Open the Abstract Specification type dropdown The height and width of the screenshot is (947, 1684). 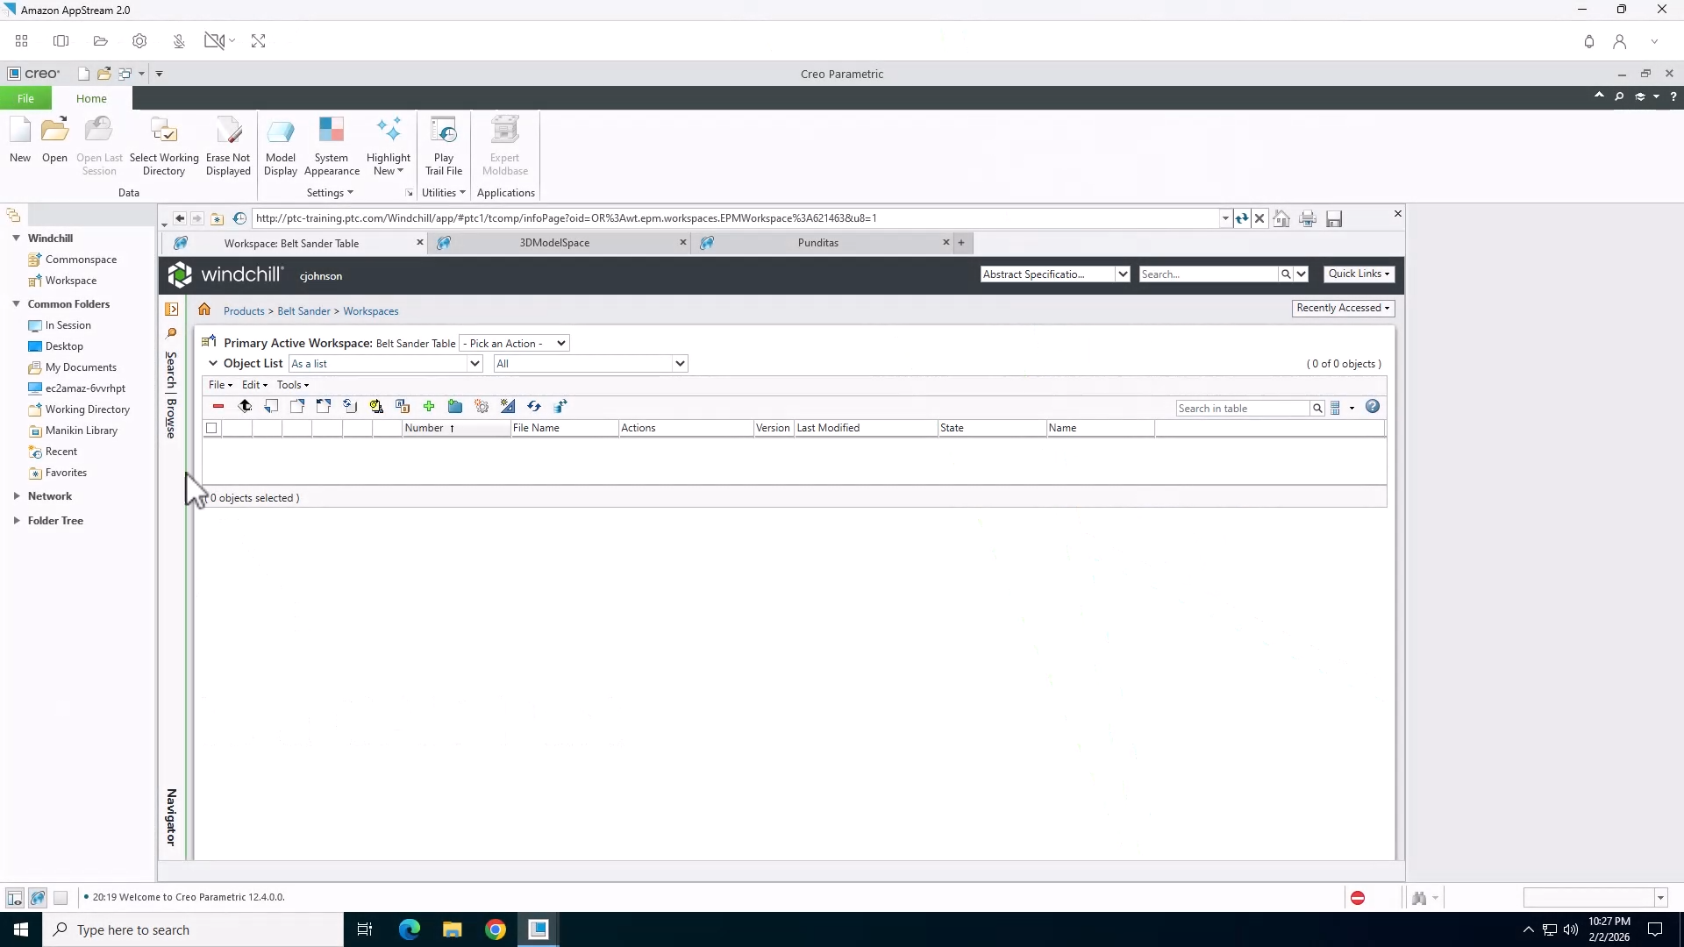pos(1055,274)
